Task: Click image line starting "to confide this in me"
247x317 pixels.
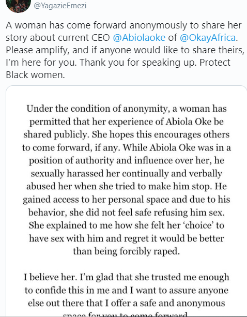Action: click(x=127, y=290)
